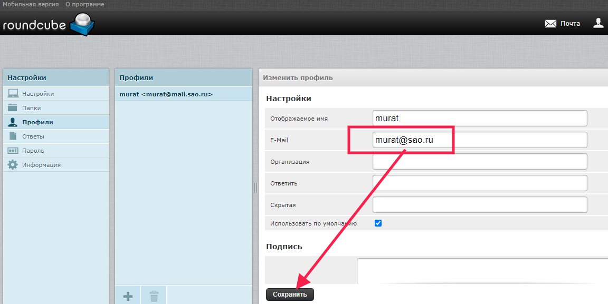Open the Профили settings section
The image size is (608, 304).
[37, 122]
